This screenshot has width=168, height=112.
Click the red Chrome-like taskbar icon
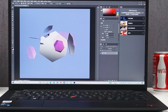coord(61,82)
